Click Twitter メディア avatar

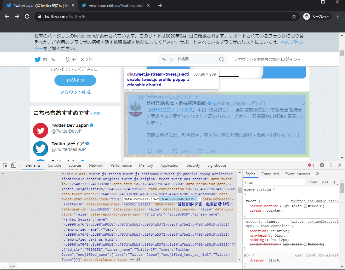pyautogui.click(x=41, y=149)
